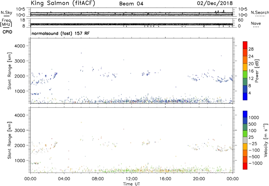
Task: Click the N.Search legend label
Action: click(x=260, y=12)
